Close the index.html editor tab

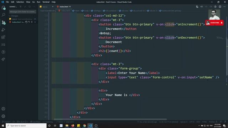point(70,7)
